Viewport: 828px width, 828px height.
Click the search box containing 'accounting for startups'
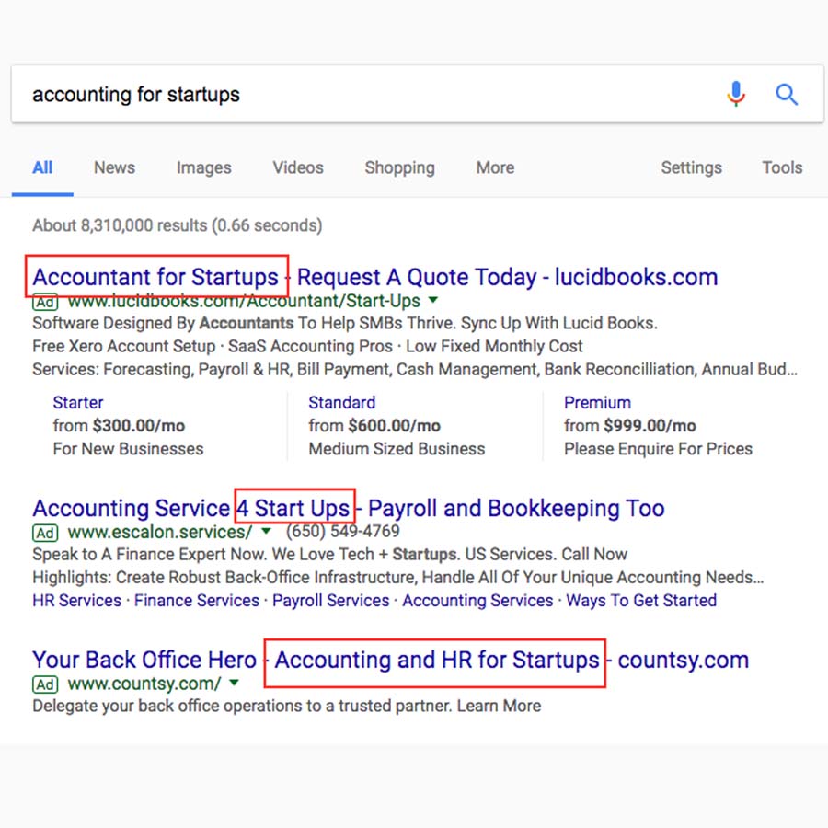pos(417,95)
